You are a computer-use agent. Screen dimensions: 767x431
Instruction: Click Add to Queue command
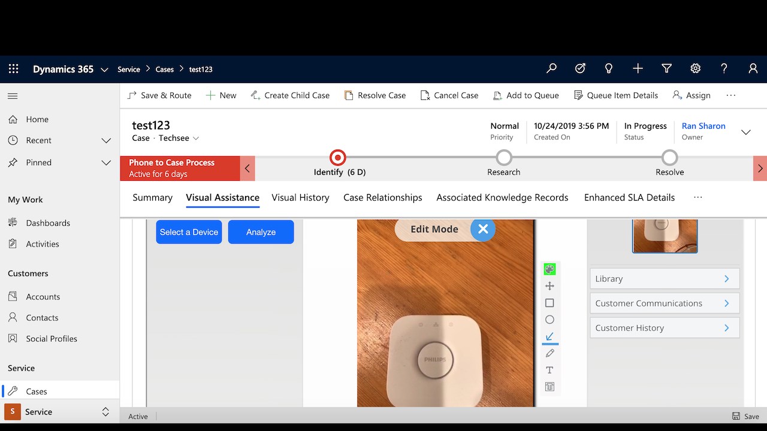click(526, 95)
